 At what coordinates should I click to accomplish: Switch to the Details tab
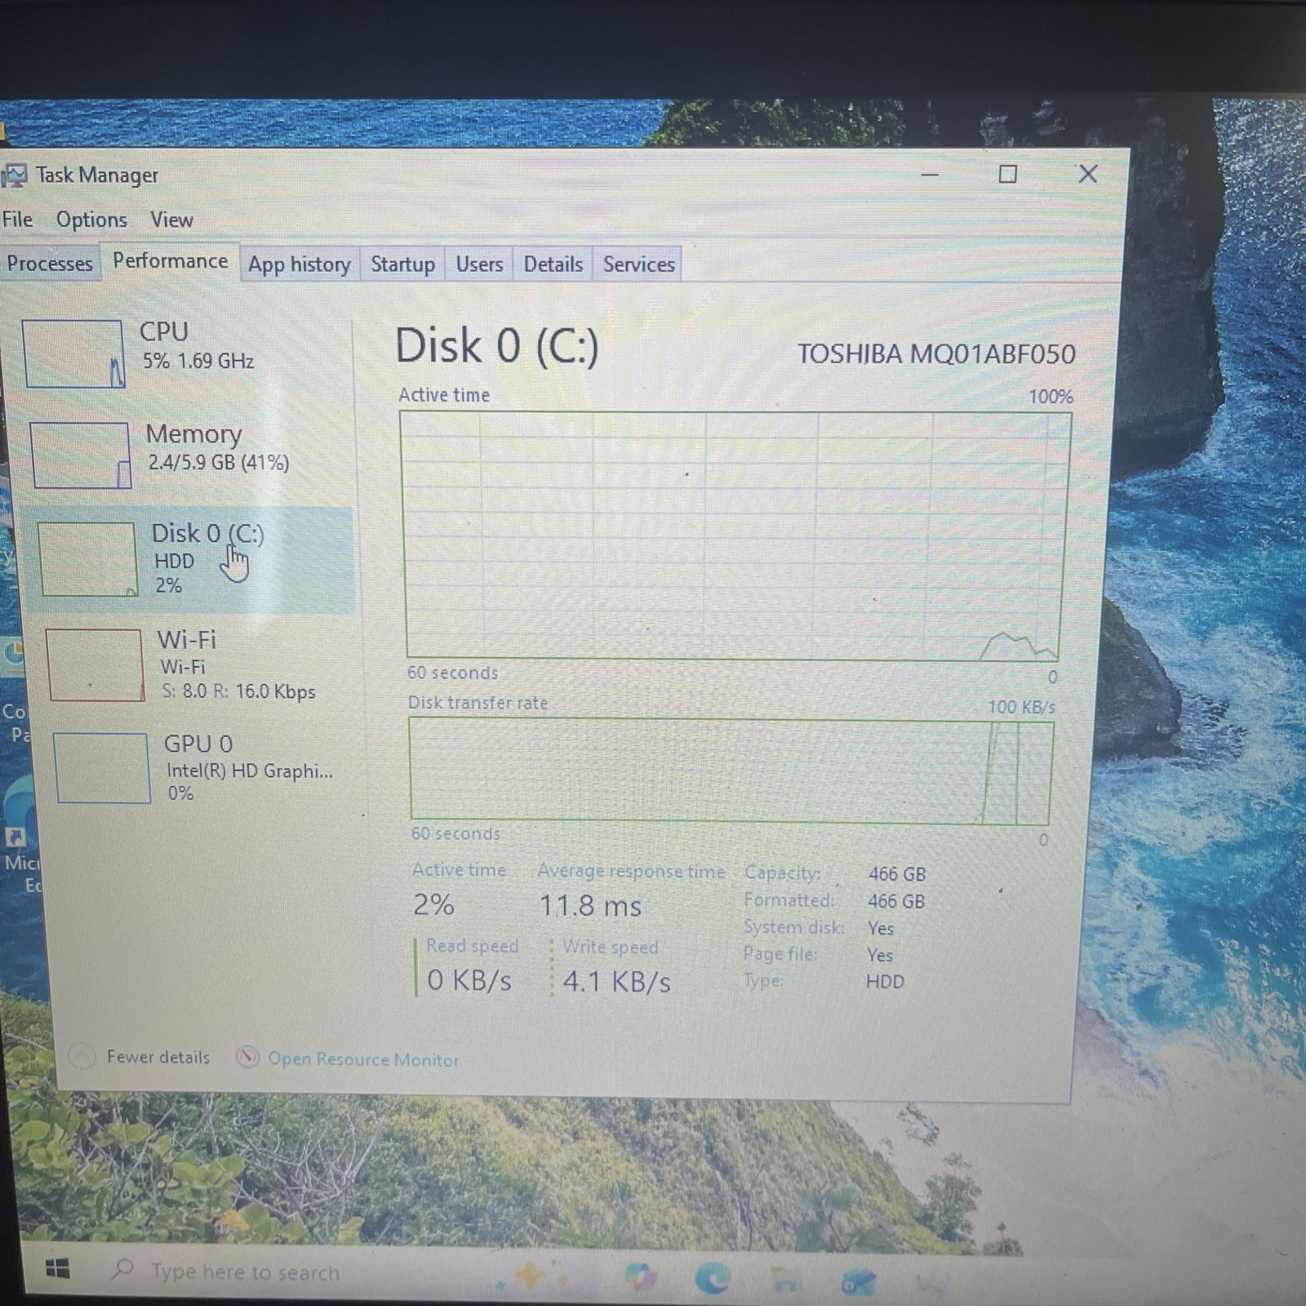(553, 264)
